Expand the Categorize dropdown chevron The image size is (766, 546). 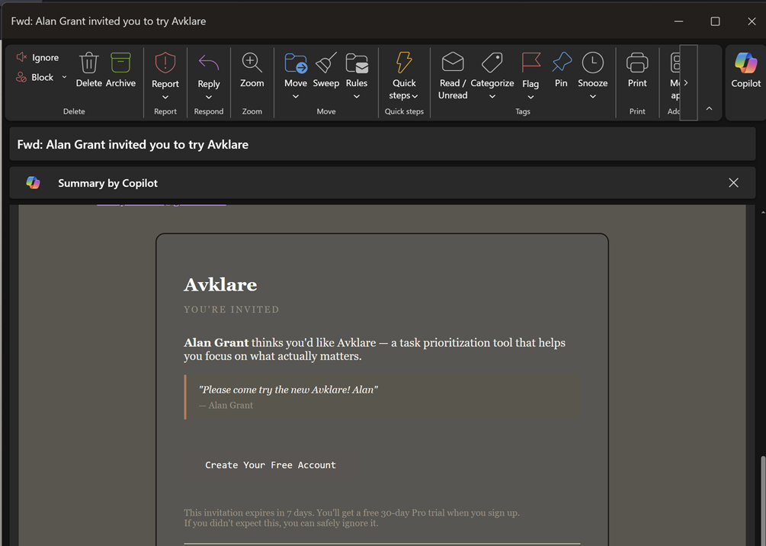(492, 97)
